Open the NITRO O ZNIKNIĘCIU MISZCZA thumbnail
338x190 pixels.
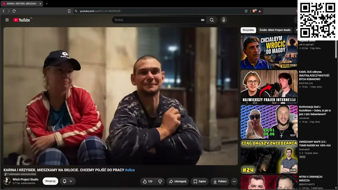(269, 182)
